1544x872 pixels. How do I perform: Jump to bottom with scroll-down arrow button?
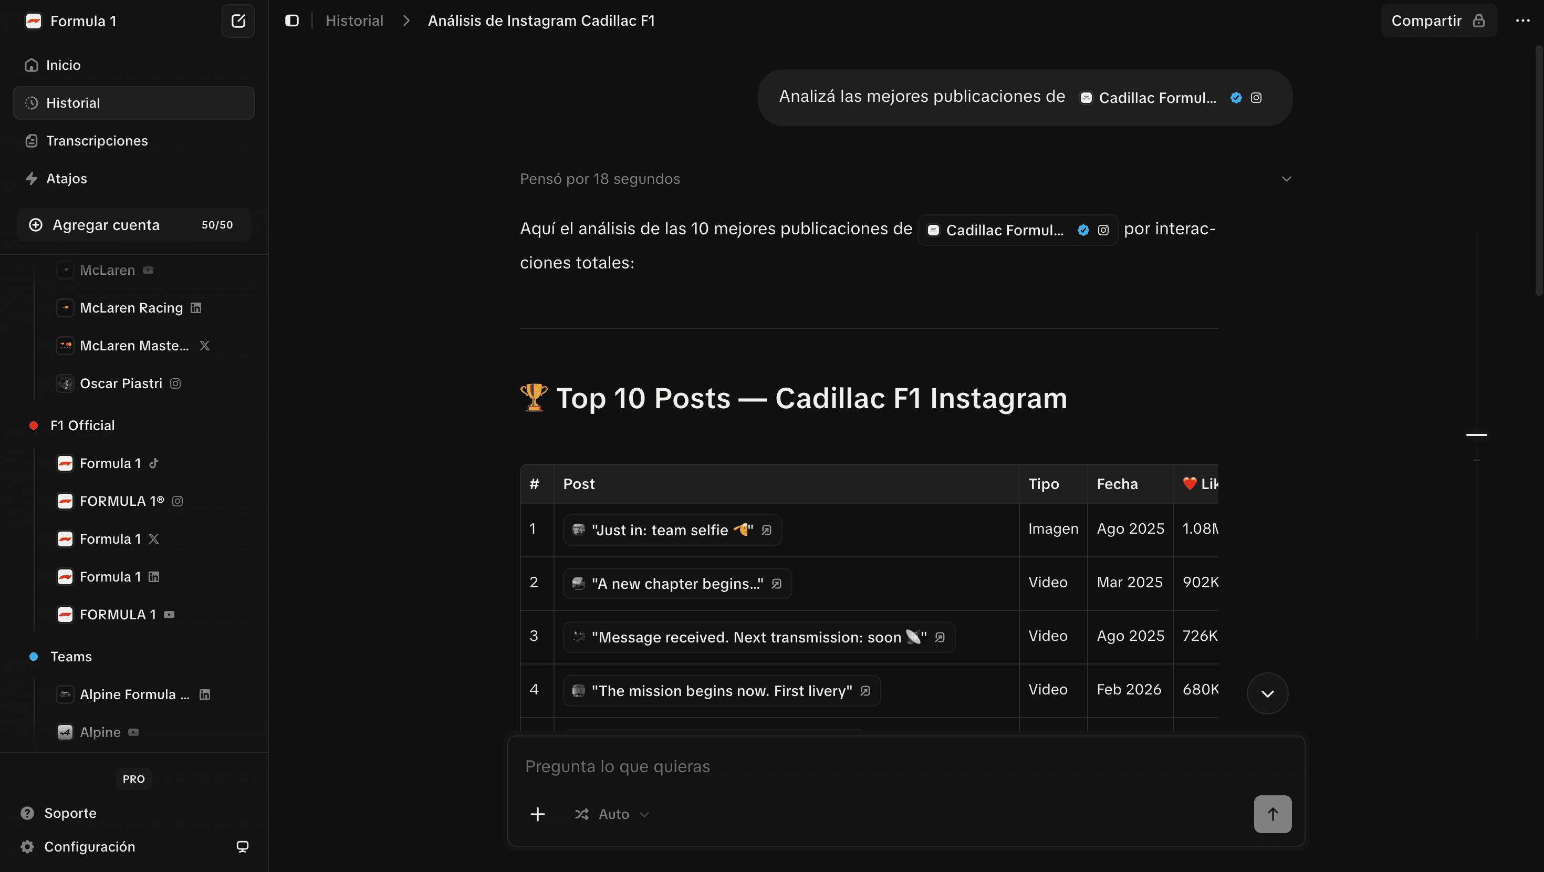[1267, 693]
